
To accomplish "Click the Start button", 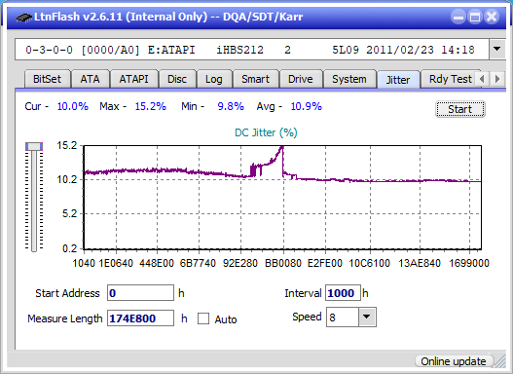I will coord(460,109).
